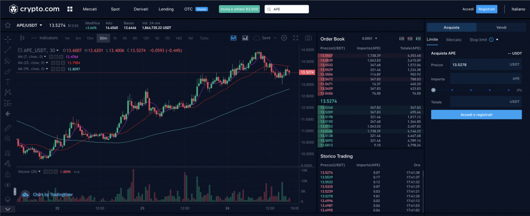Switch chart interval to 15m
This screenshot has width=530, height=216.
point(90,38)
